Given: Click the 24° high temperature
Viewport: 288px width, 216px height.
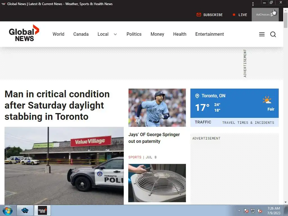Looking at the screenshot, I should [x=217, y=105].
